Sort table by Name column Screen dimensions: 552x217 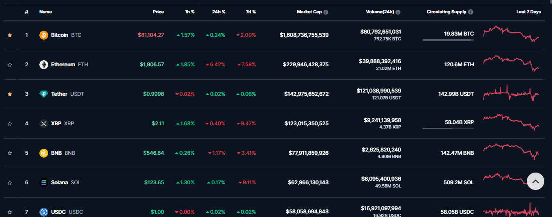tap(45, 12)
